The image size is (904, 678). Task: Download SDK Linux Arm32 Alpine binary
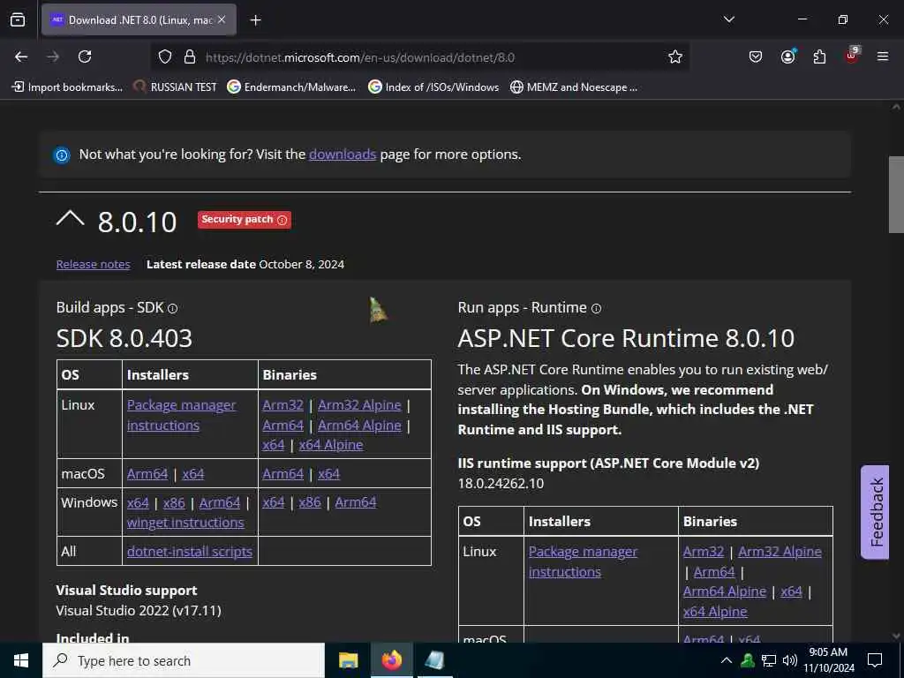tap(359, 404)
